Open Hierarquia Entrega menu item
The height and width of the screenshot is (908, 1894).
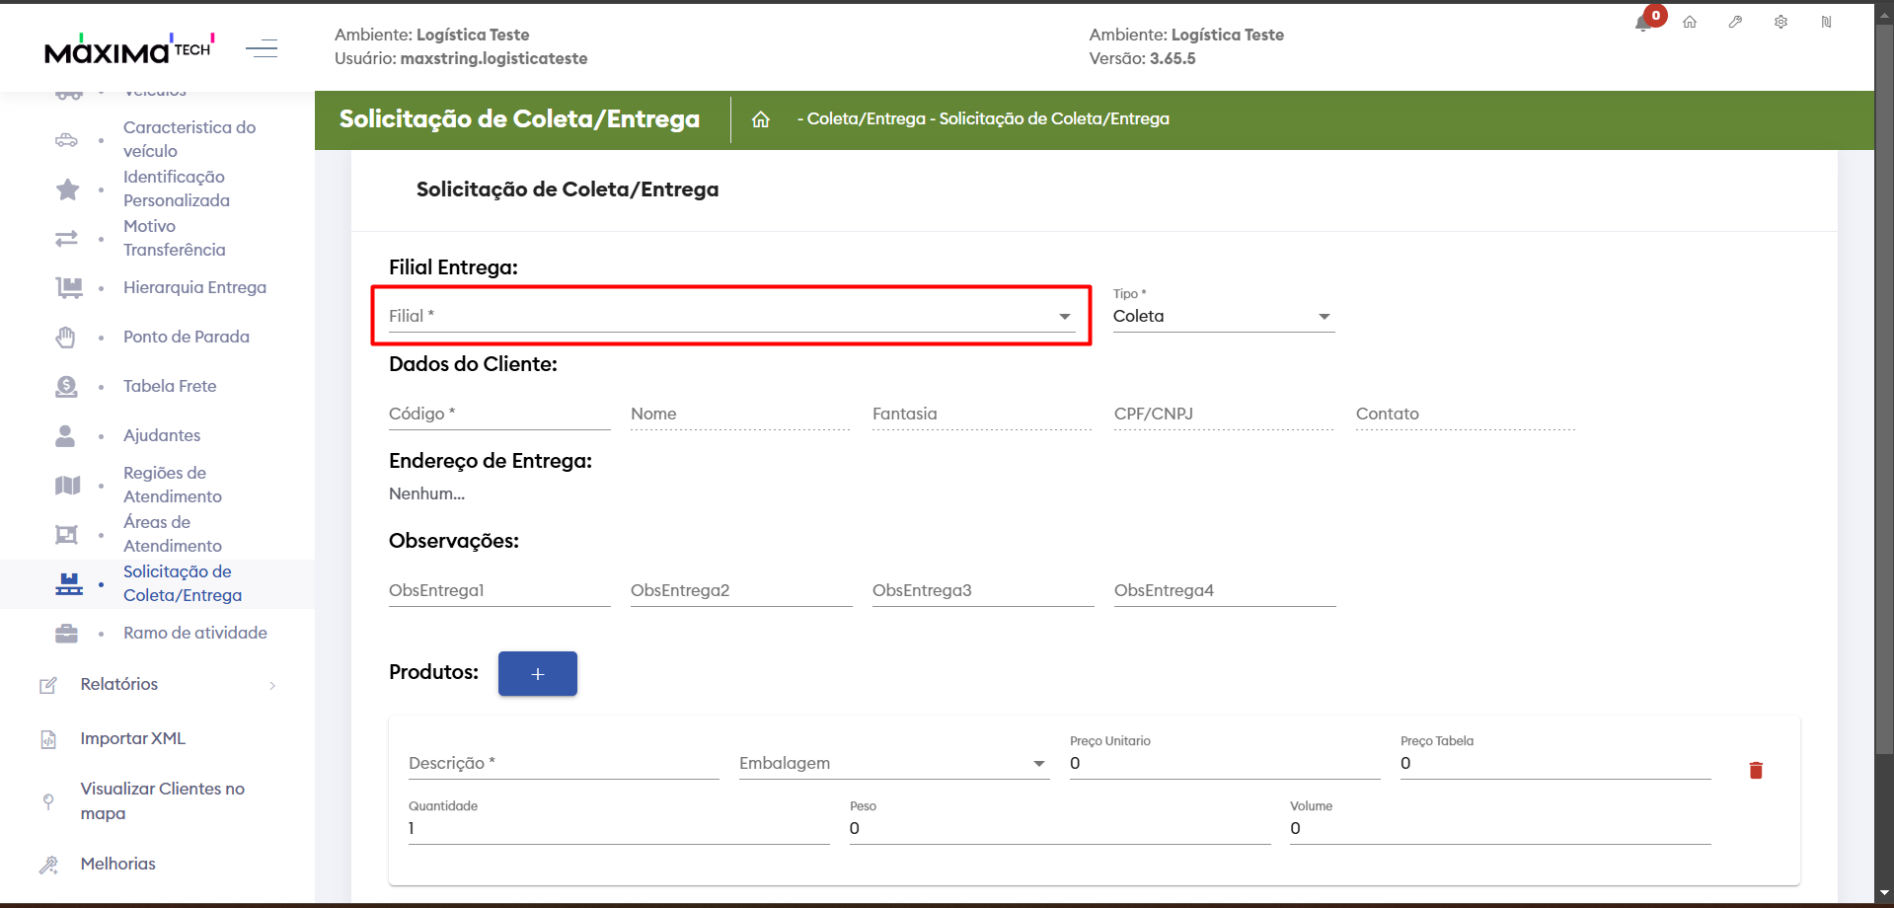[x=194, y=288]
